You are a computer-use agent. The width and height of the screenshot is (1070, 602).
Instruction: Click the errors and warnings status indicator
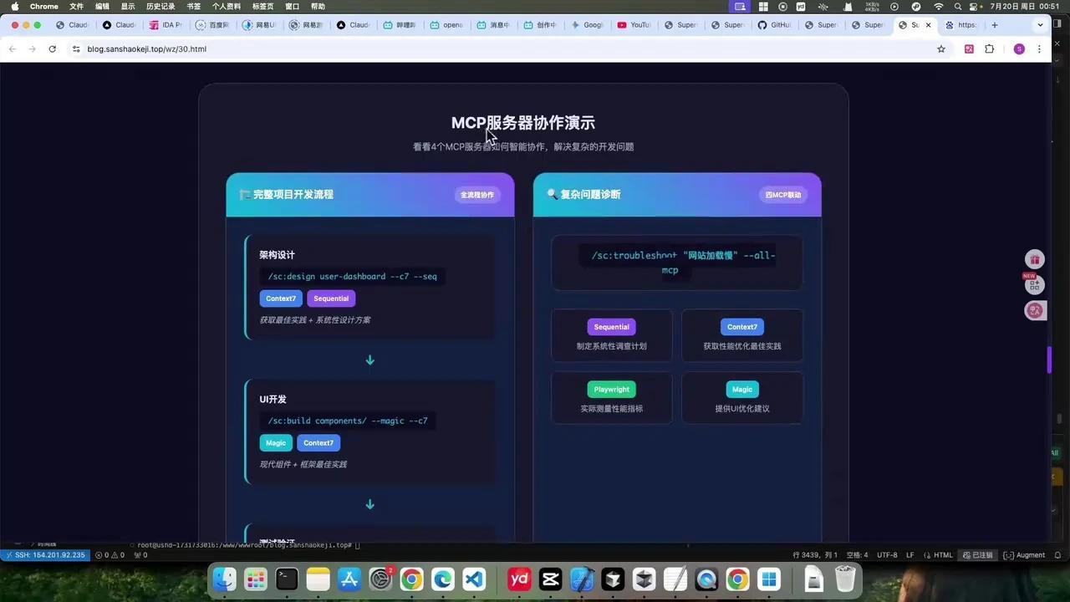coord(110,555)
